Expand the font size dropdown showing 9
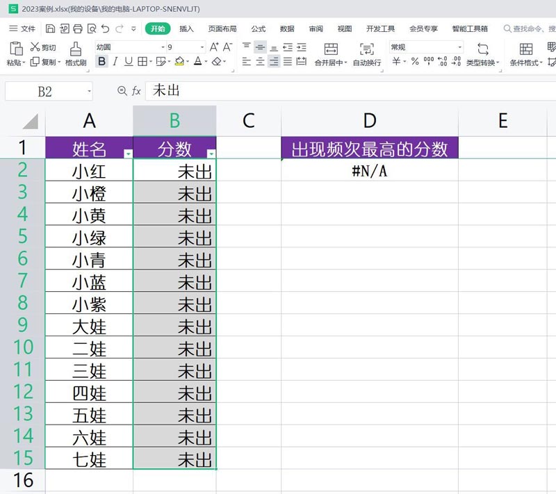 (202, 47)
